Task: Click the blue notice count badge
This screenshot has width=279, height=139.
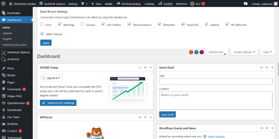Action: click(x=196, y=52)
